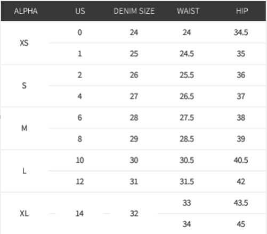
Task: Select the S alpha size cell
Action: point(24,86)
